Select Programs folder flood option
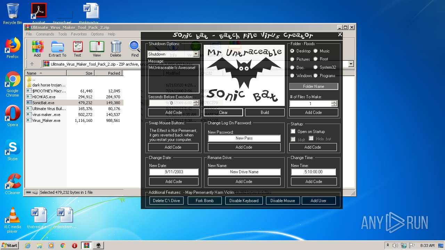The width and height of the screenshot is (445, 250). click(316, 75)
